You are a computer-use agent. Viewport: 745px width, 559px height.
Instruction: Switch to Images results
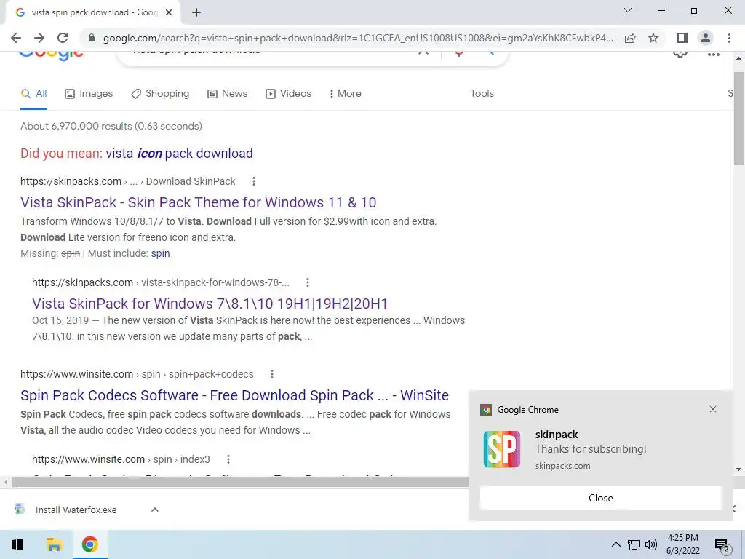pos(88,94)
